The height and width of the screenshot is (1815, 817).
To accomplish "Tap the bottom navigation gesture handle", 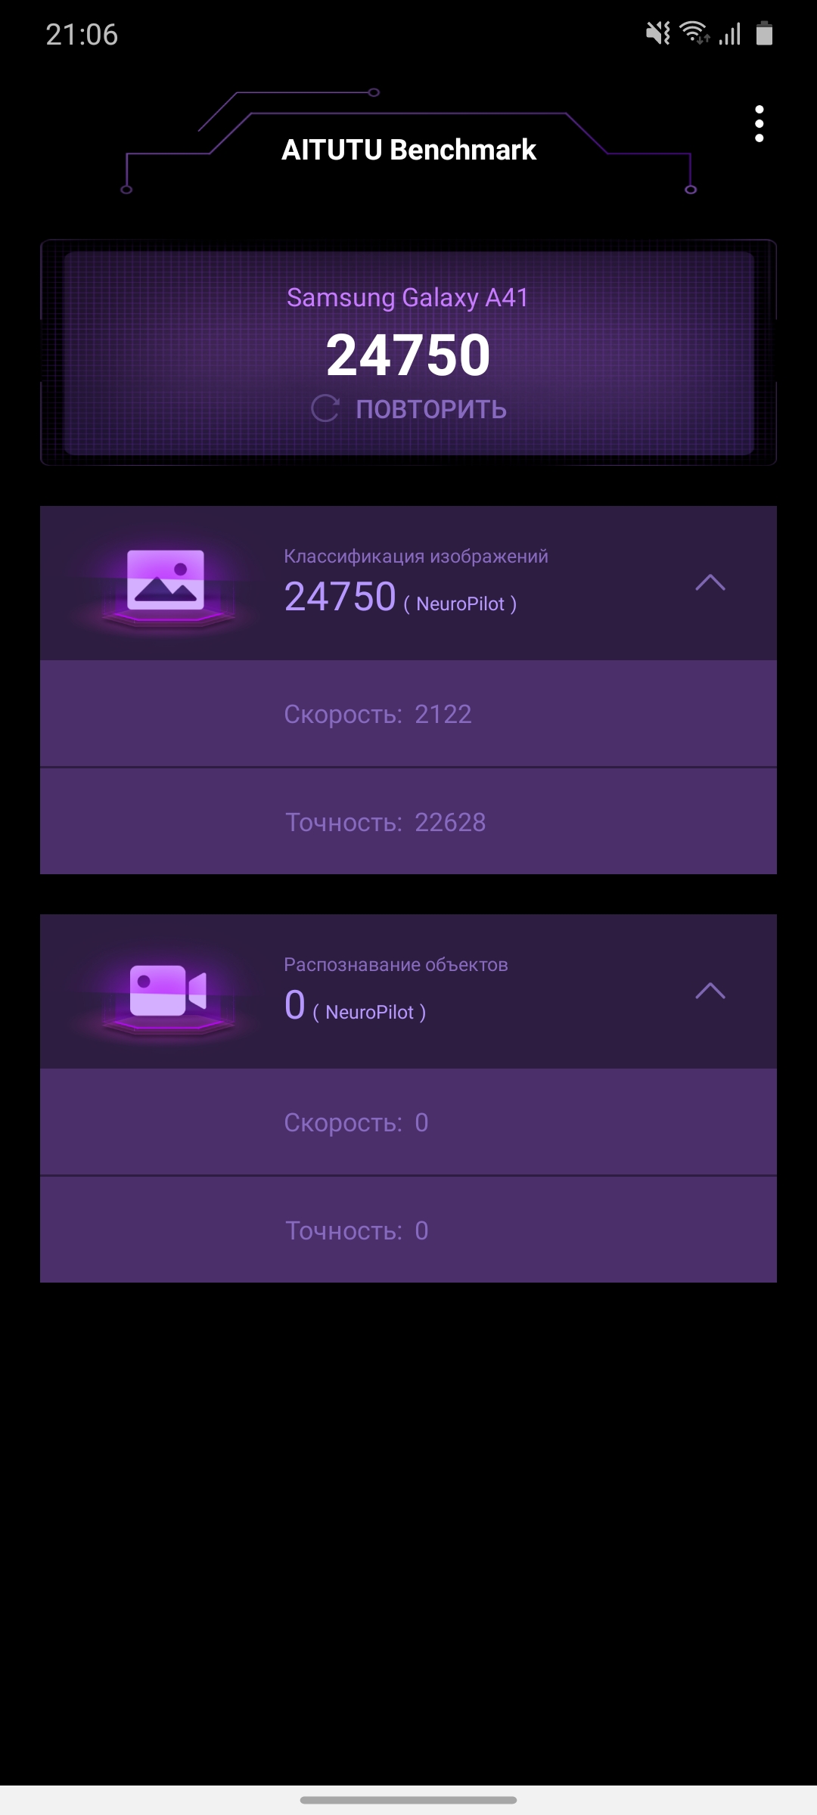I will 408,1800.
